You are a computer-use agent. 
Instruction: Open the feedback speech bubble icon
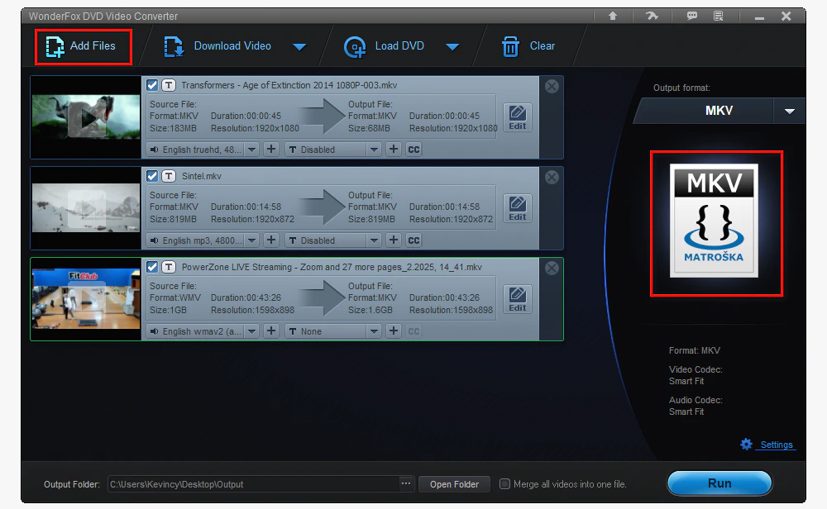tap(692, 16)
